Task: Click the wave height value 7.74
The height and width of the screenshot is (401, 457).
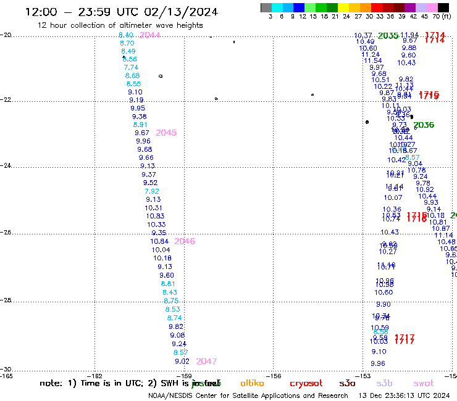Action: coord(131,68)
